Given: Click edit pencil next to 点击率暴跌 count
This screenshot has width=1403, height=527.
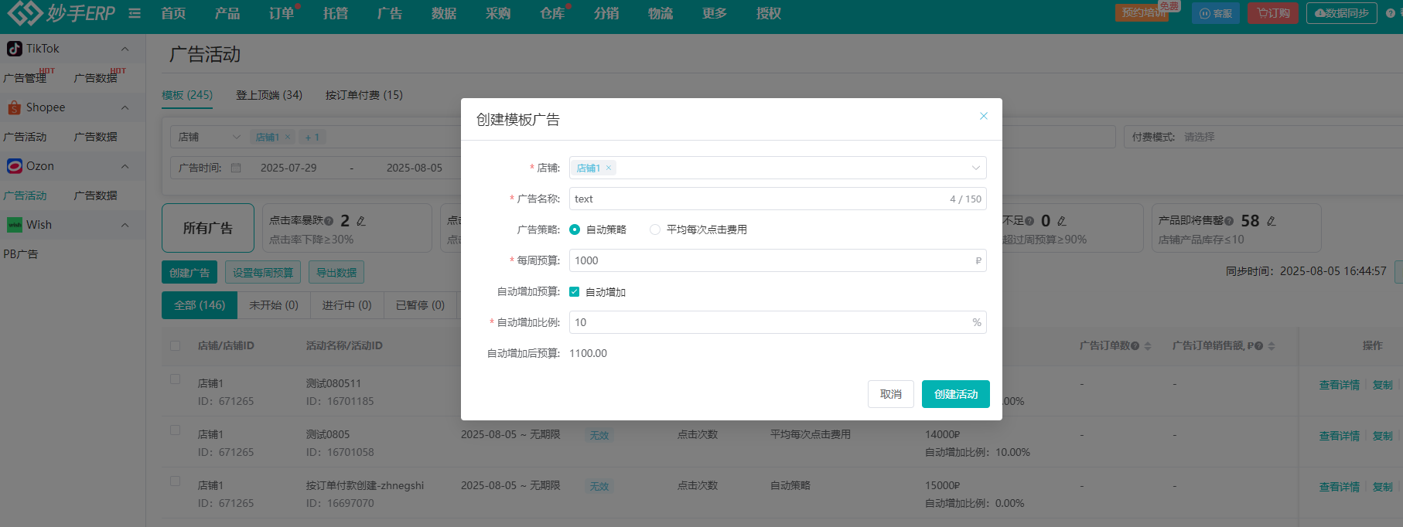Looking at the screenshot, I should 361,221.
